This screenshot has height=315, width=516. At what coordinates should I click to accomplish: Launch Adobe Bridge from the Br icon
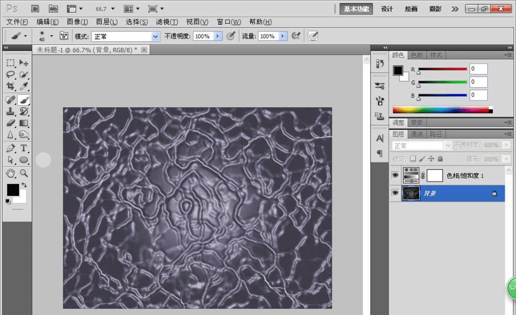click(35, 9)
